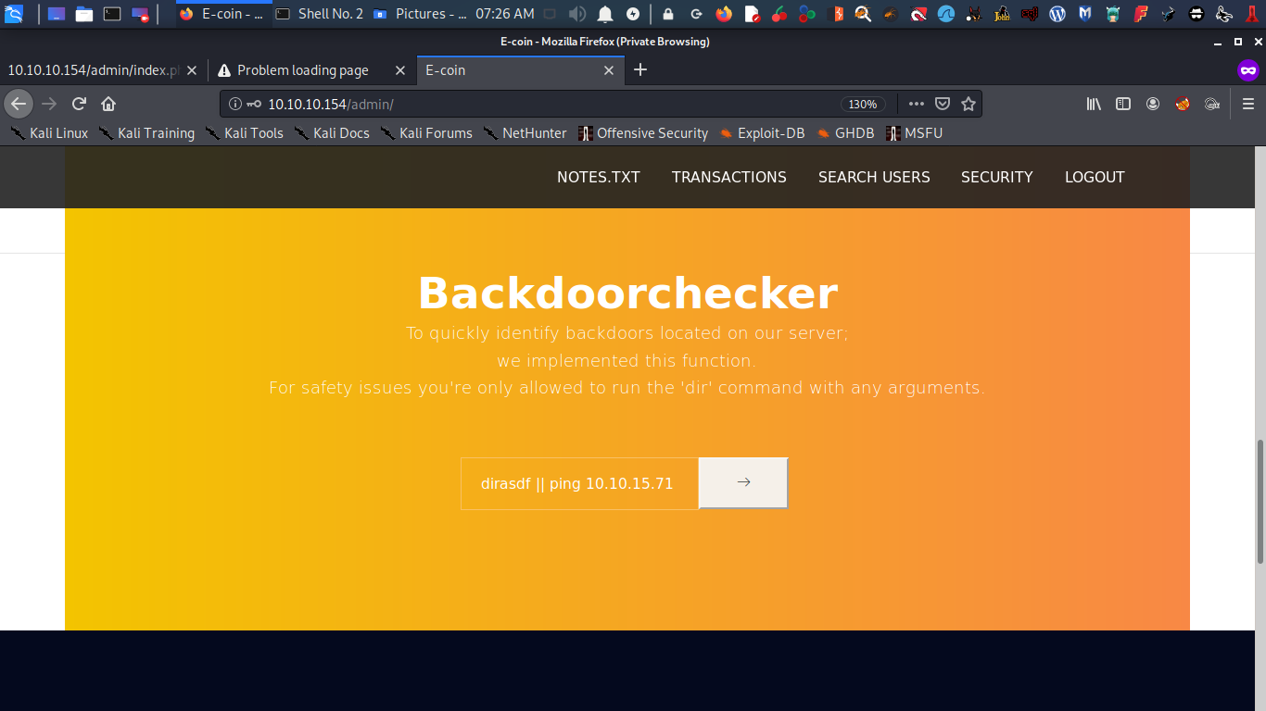Save page to Pocket
The image size is (1266, 711).
pyautogui.click(x=943, y=104)
